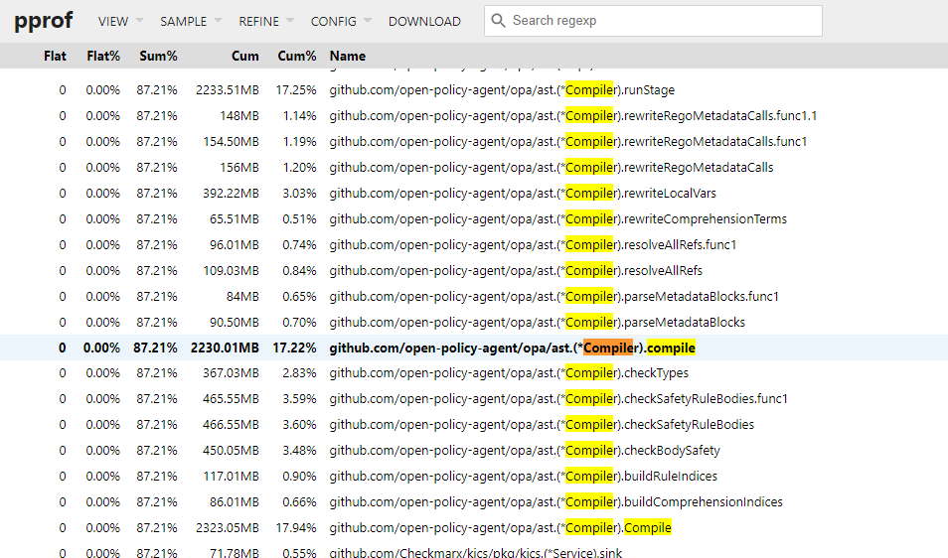Viewport: 948px width, 558px height.
Task: Click the 2233.51MB Cum value
Action: (228, 90)
